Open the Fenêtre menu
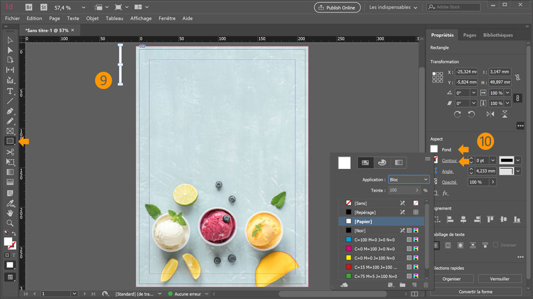Image resolution: width=533 pixels, height=299 pixels. pos(167,18)
